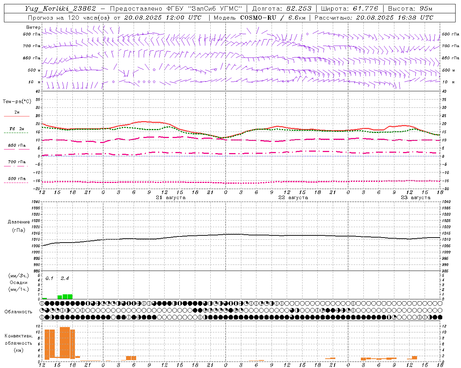Viewport: 461px width, 368px height.
Task: Click the 850 гПа temperature legend entry
Action: pyautogui.click(x=17, y=146)
